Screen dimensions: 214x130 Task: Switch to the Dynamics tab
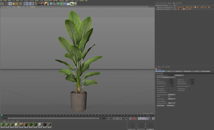pyautogui.click(x=178, y=71)
